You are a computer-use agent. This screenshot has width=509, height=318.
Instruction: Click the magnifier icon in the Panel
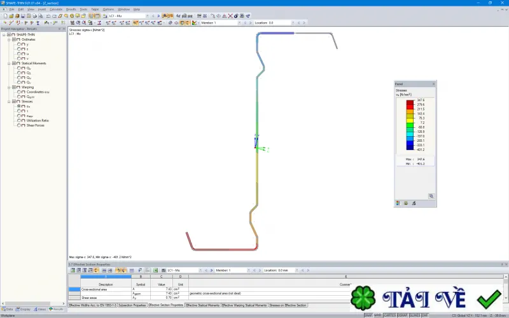coord(431,196)
